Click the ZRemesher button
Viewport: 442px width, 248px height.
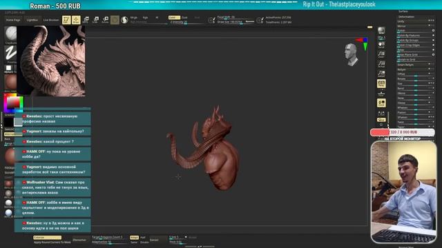79,240
